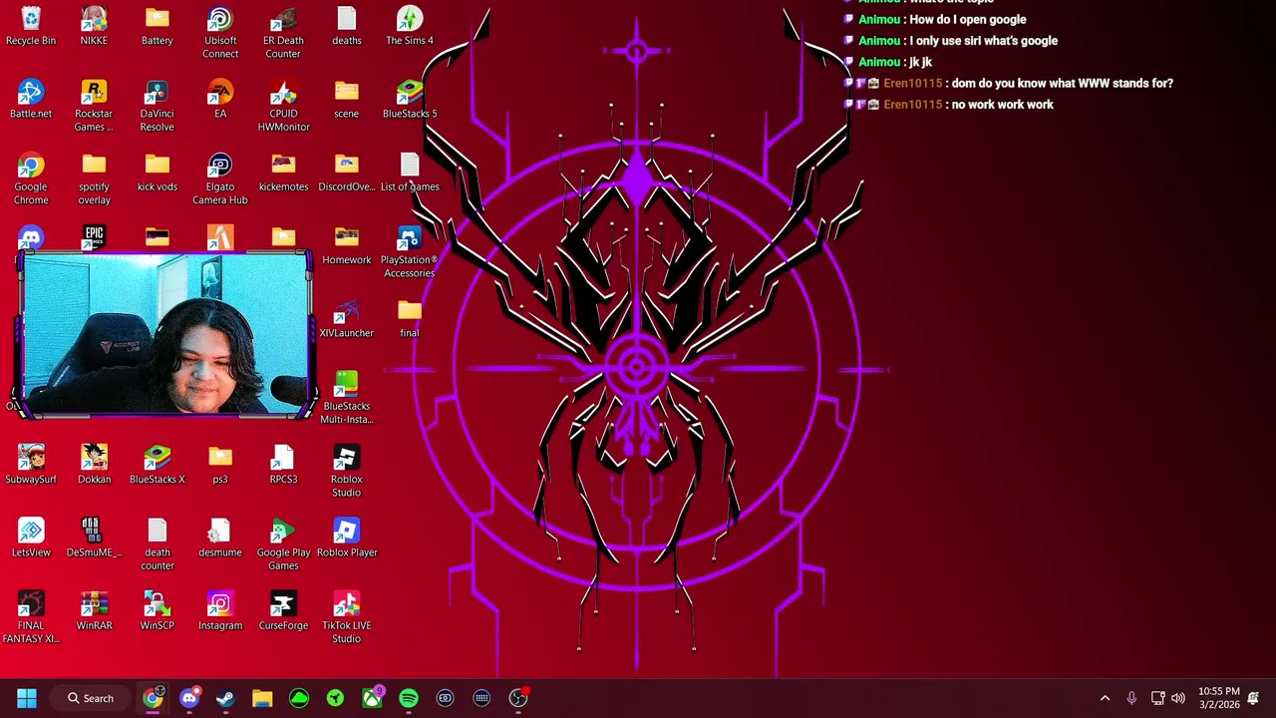This screenshot has height=718, width=1276.
Task: Open DaVinci Resolve shortcut
Action: 158,106
